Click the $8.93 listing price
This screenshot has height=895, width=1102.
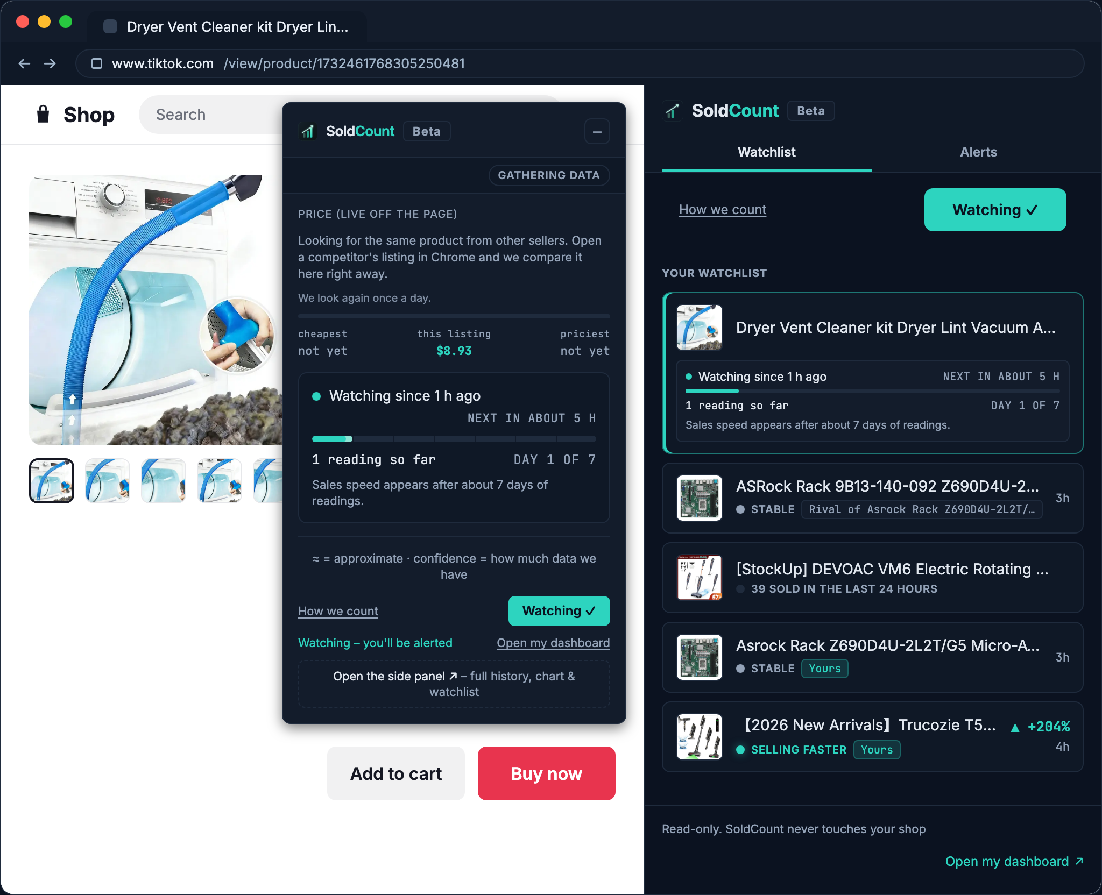[x=454, y=351]
